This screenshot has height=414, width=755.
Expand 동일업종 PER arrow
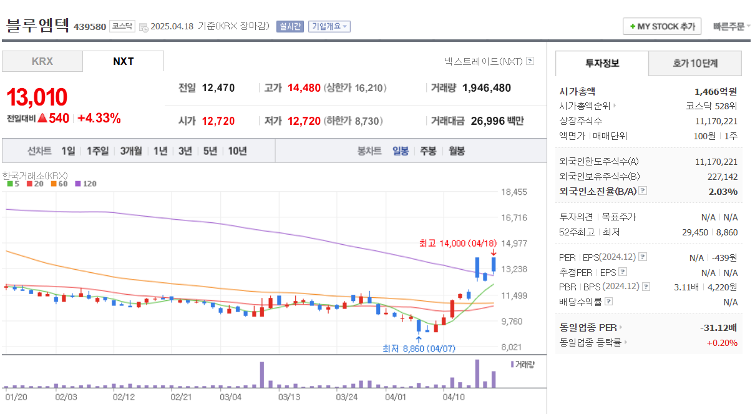click(621, 327)
